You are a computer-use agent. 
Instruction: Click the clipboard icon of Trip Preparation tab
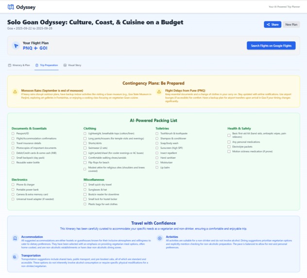(x=37, y=65)
